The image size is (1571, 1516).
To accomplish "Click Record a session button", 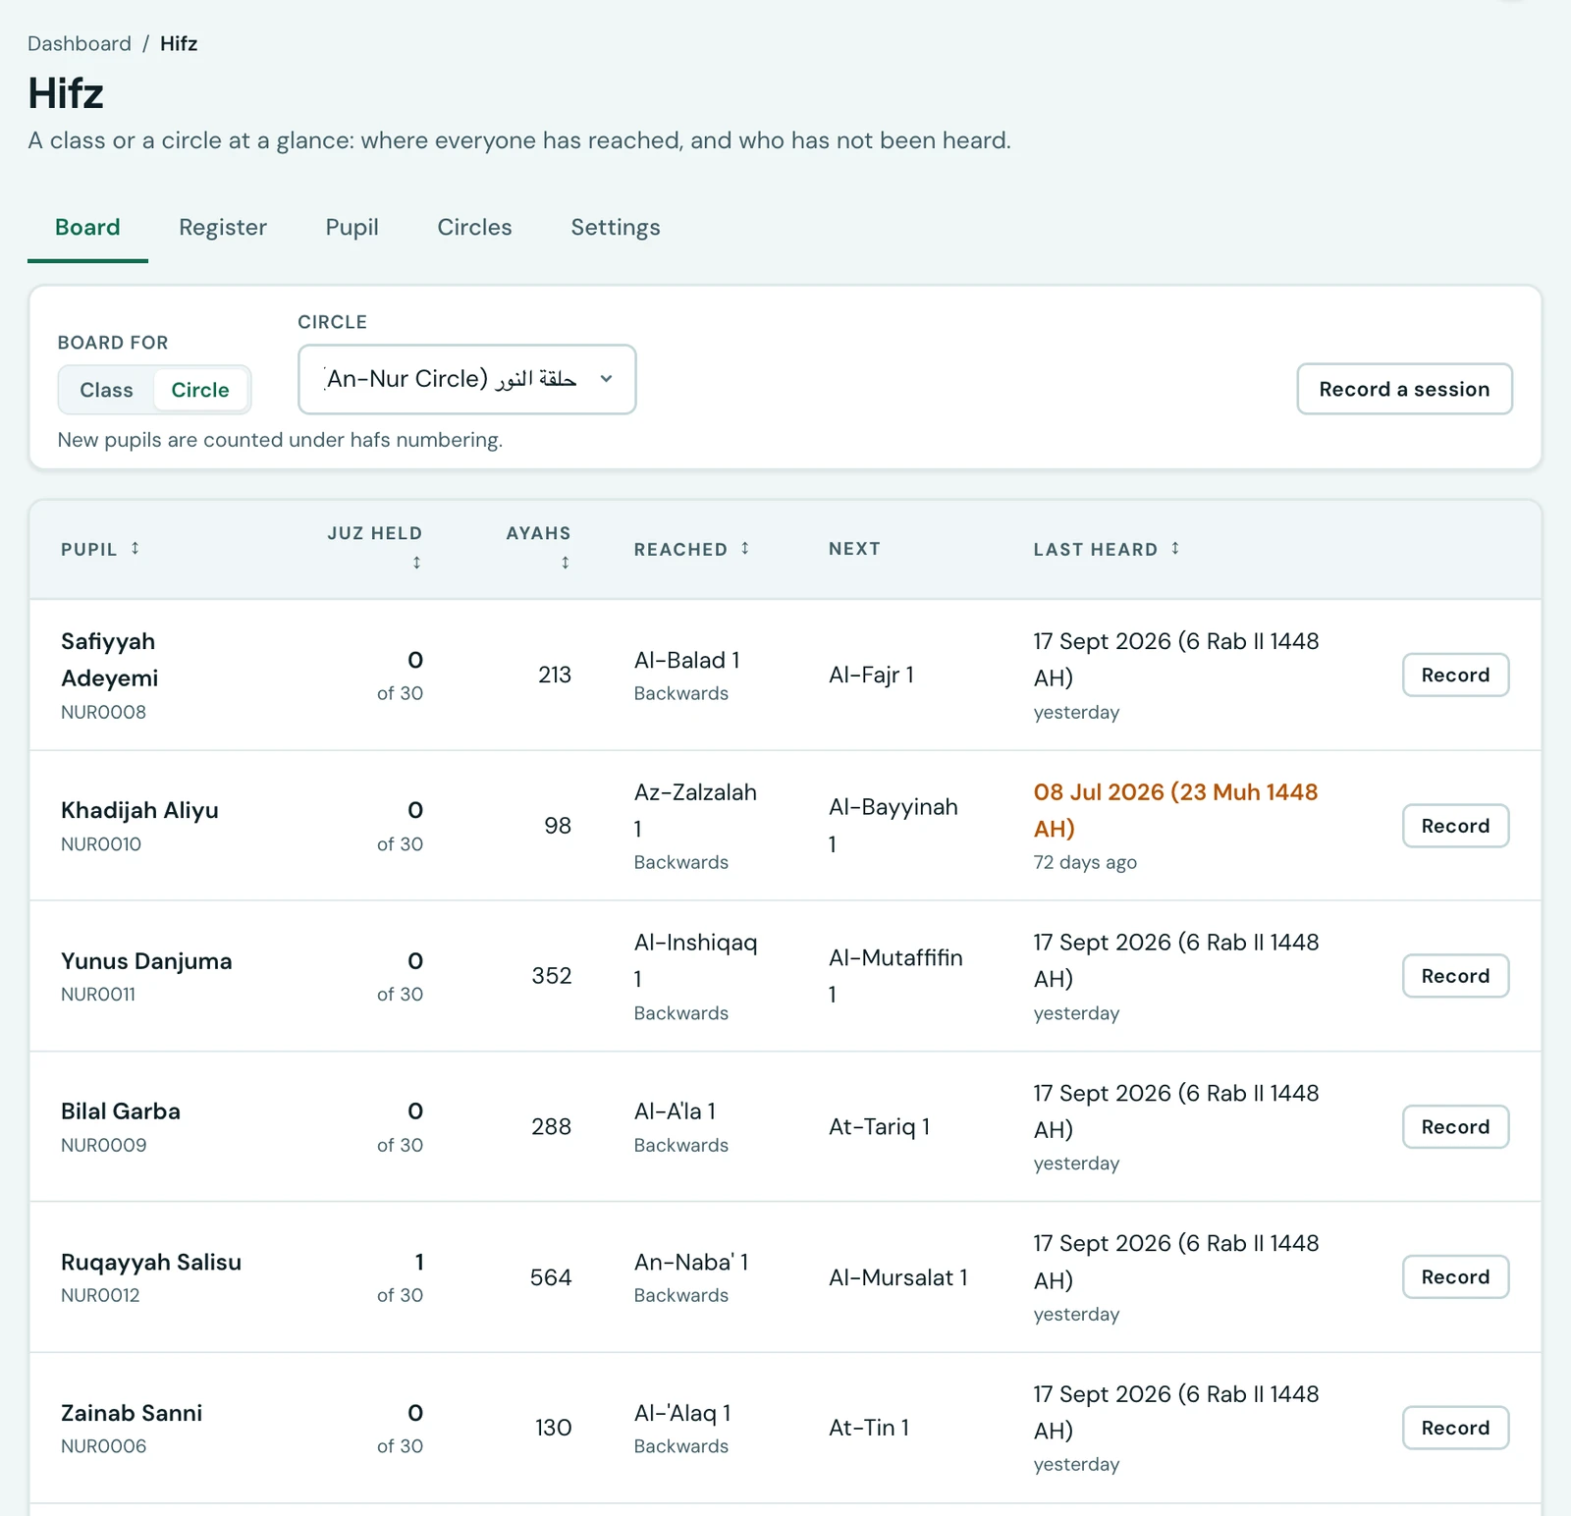I will (x=1404, y=389).
